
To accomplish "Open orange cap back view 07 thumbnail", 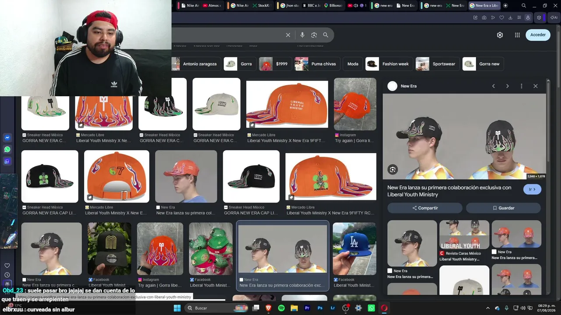I will [117, 176].
